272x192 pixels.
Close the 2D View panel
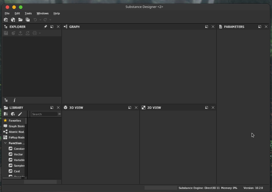click(213, 108)
